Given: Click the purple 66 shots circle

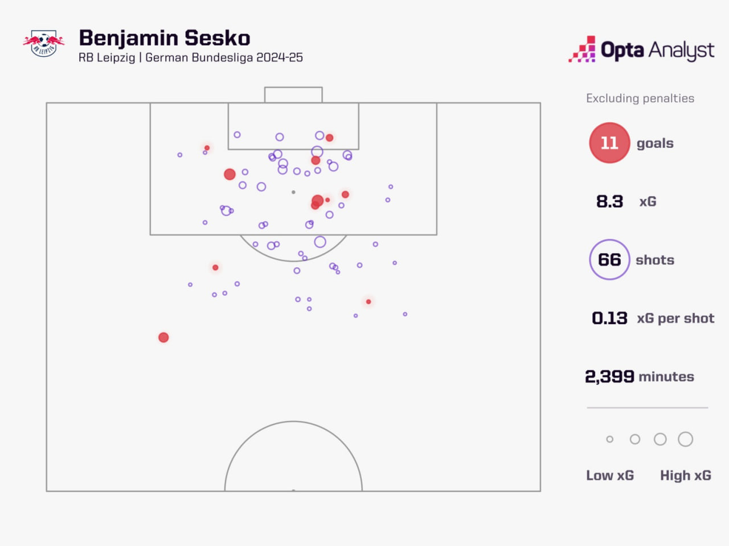Looking at the screenshot, I should pos(609,259).
